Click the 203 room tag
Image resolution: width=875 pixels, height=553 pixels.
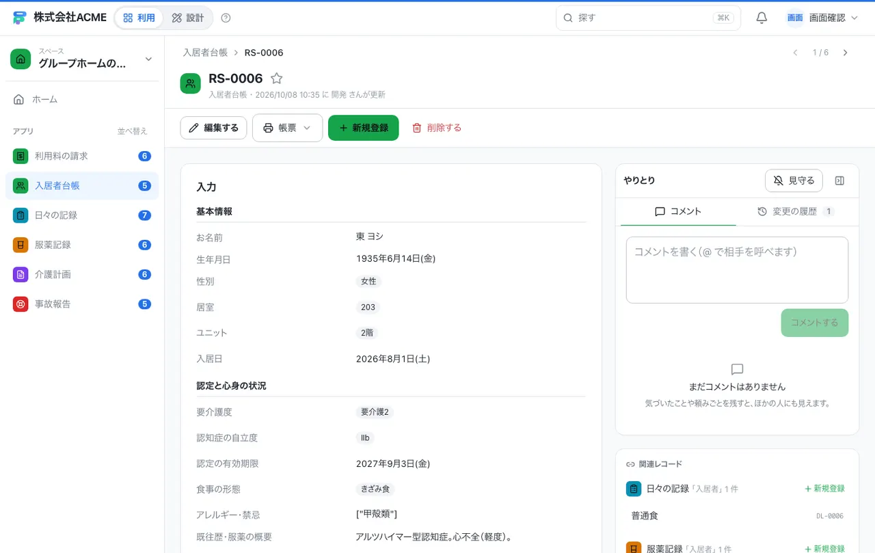(x=368, y=308)
